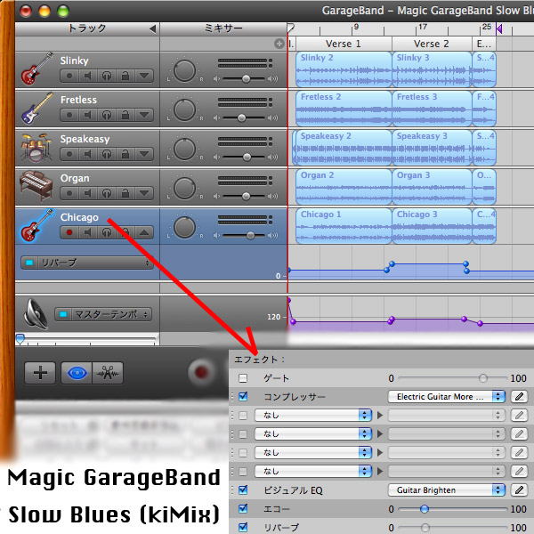Select the Verse 2 arrangement region
The height and width of the screenshot is (534, 534).
[432, 44]
